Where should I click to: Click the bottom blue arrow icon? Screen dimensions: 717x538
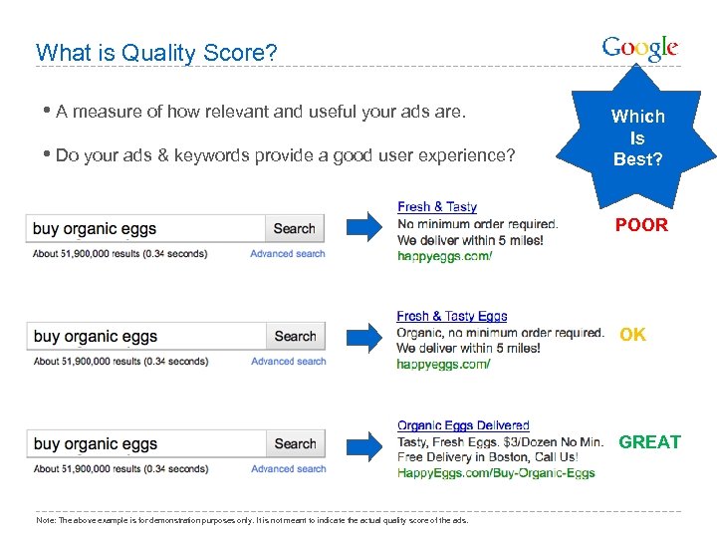point(365,443)
